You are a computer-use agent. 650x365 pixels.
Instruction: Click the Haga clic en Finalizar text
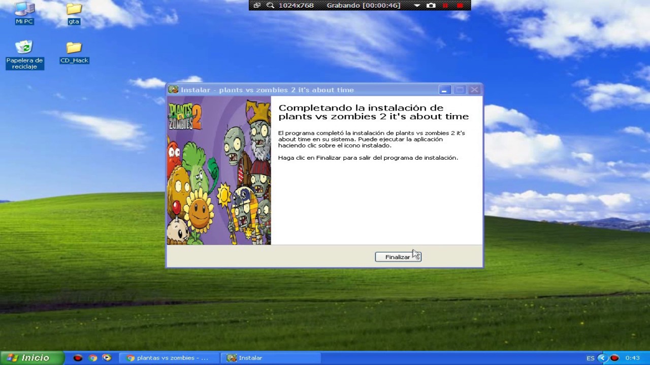pos(368,158)
